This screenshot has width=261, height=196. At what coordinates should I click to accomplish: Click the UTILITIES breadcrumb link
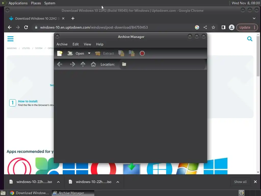(x=26, y=48)
